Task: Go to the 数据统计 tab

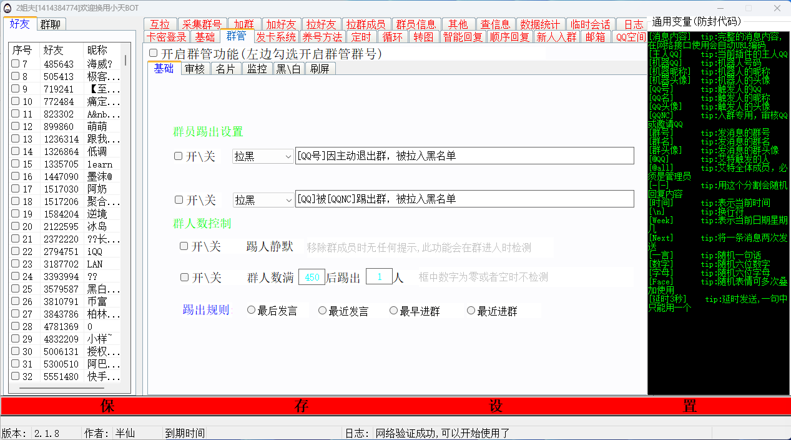Action: pyautogui.click(x=540, y=24)
